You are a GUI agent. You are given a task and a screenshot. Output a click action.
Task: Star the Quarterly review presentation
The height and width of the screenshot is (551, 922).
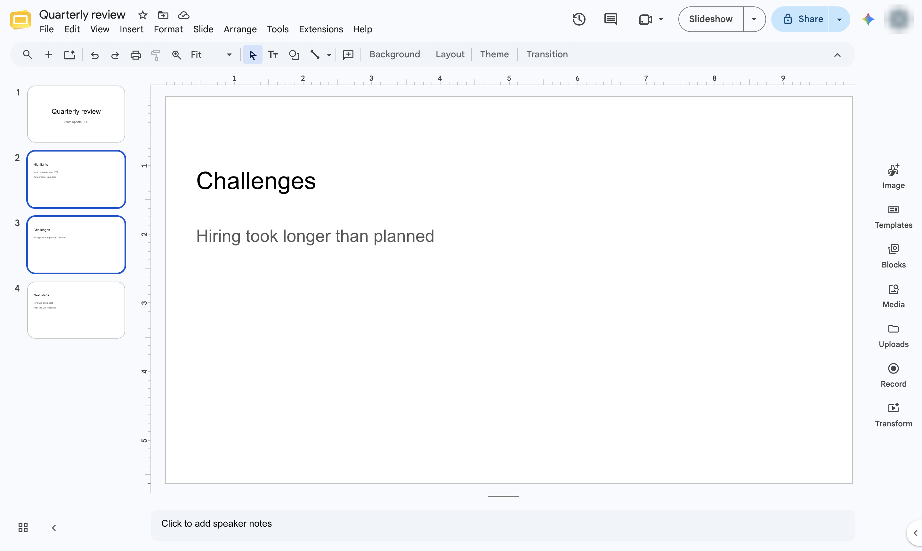point(142,15)
